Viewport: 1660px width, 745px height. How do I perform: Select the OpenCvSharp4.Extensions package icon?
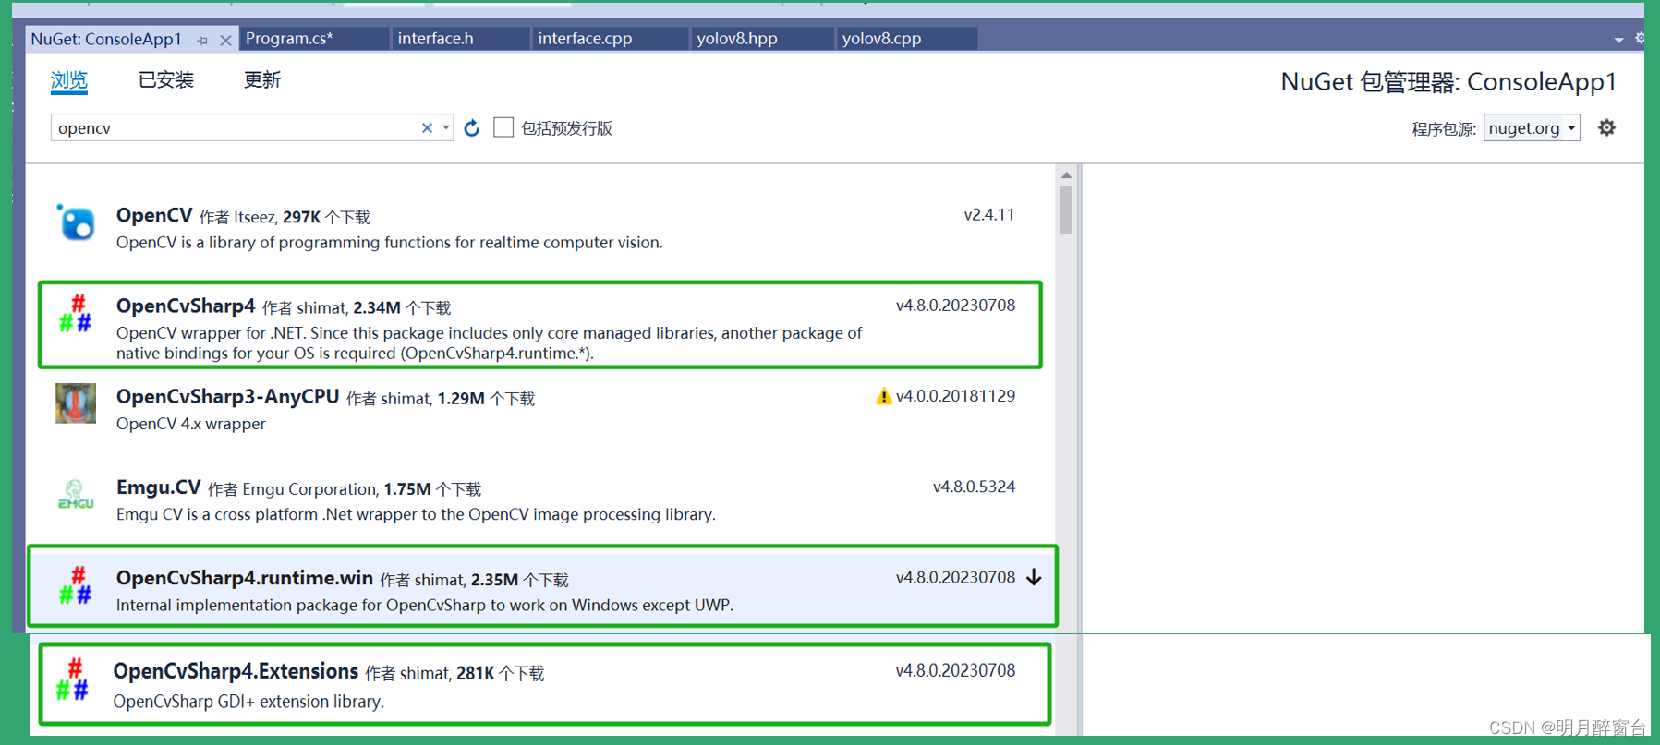[73, 679]
